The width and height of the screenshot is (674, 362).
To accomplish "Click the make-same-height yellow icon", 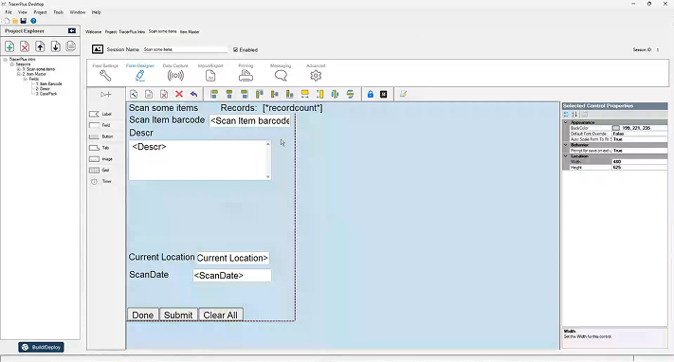I will coord(320,94).
